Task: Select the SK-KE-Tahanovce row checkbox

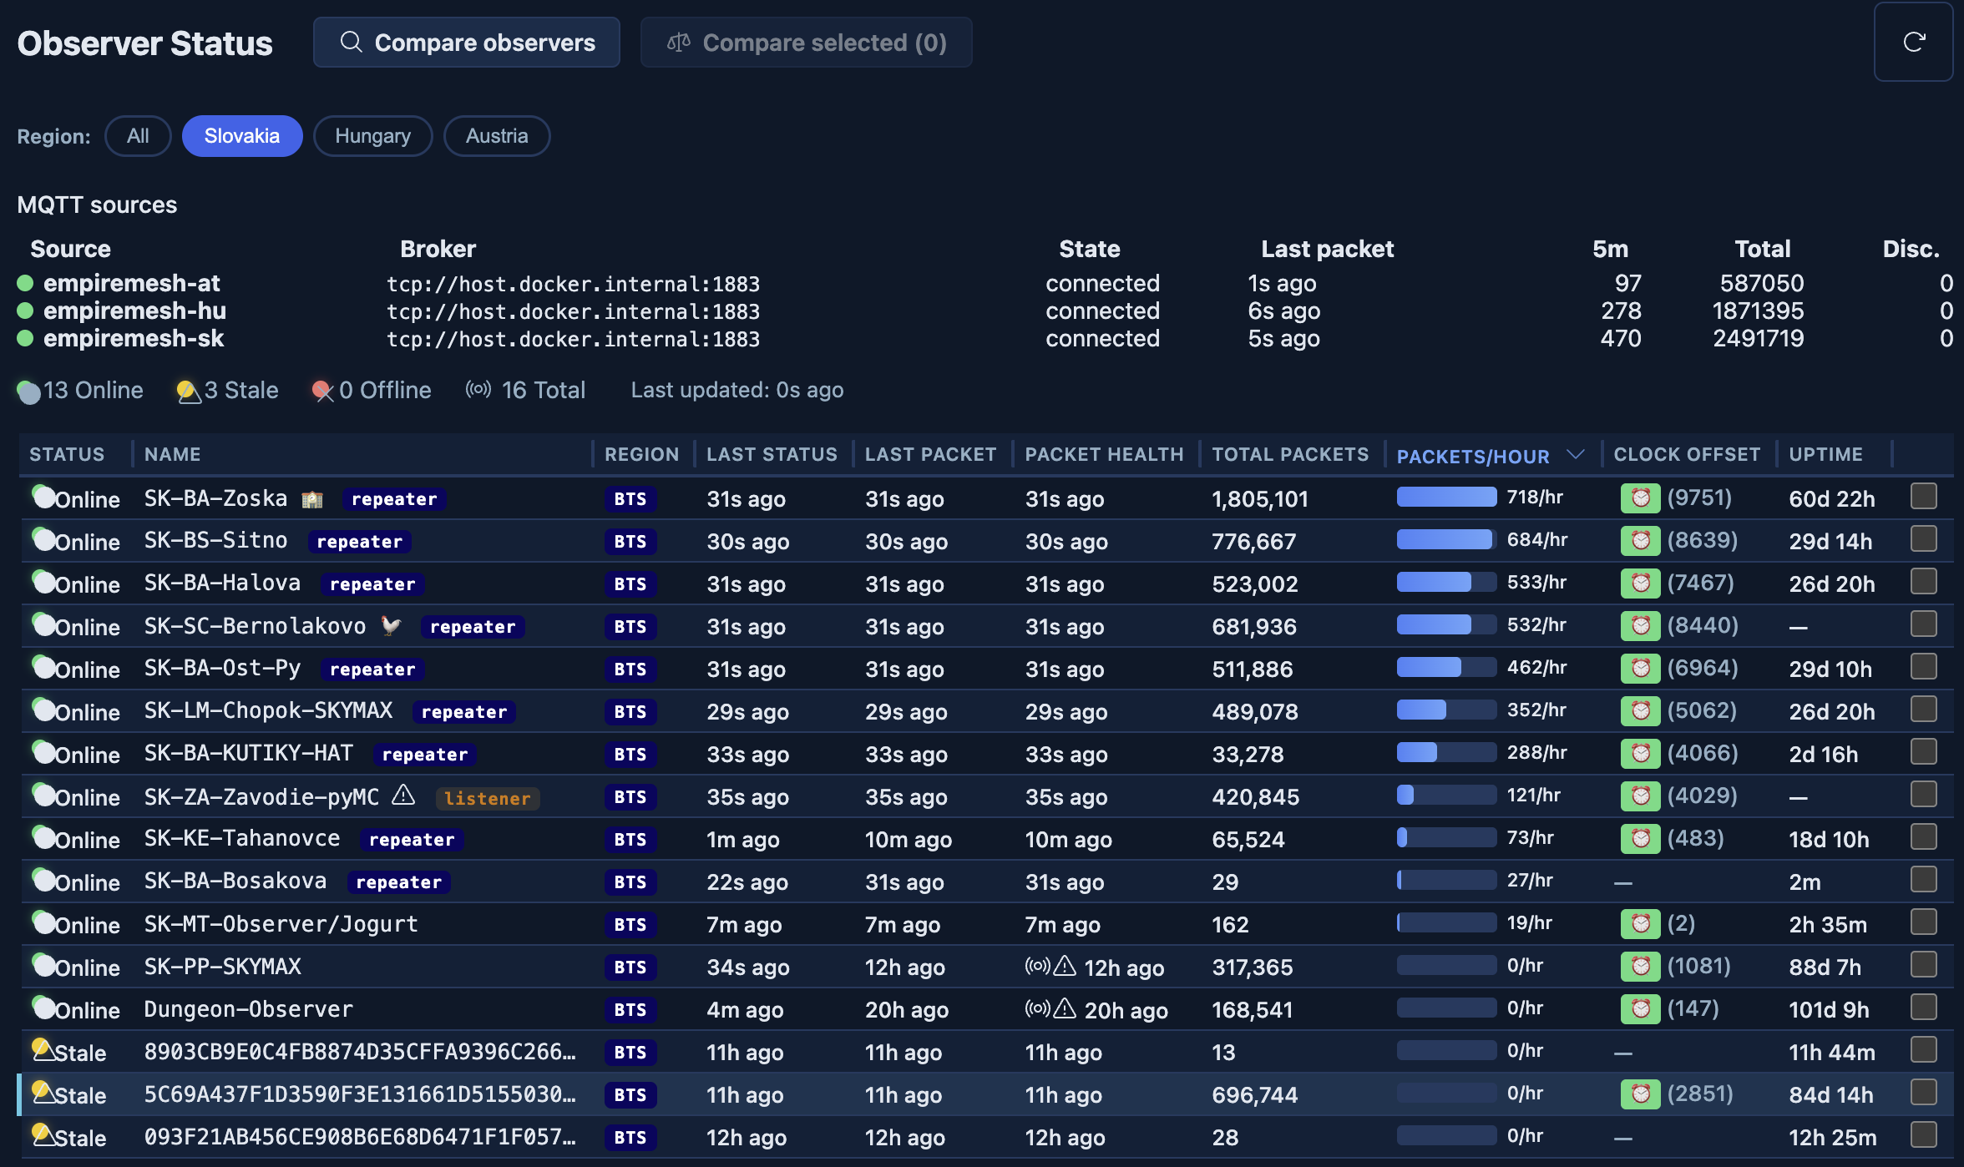Action: pos(1923,837)
